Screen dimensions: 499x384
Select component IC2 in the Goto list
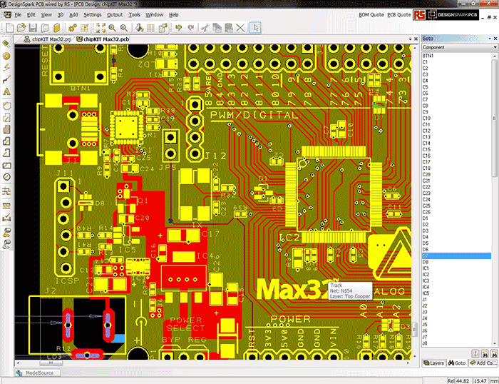click(457, 275)
